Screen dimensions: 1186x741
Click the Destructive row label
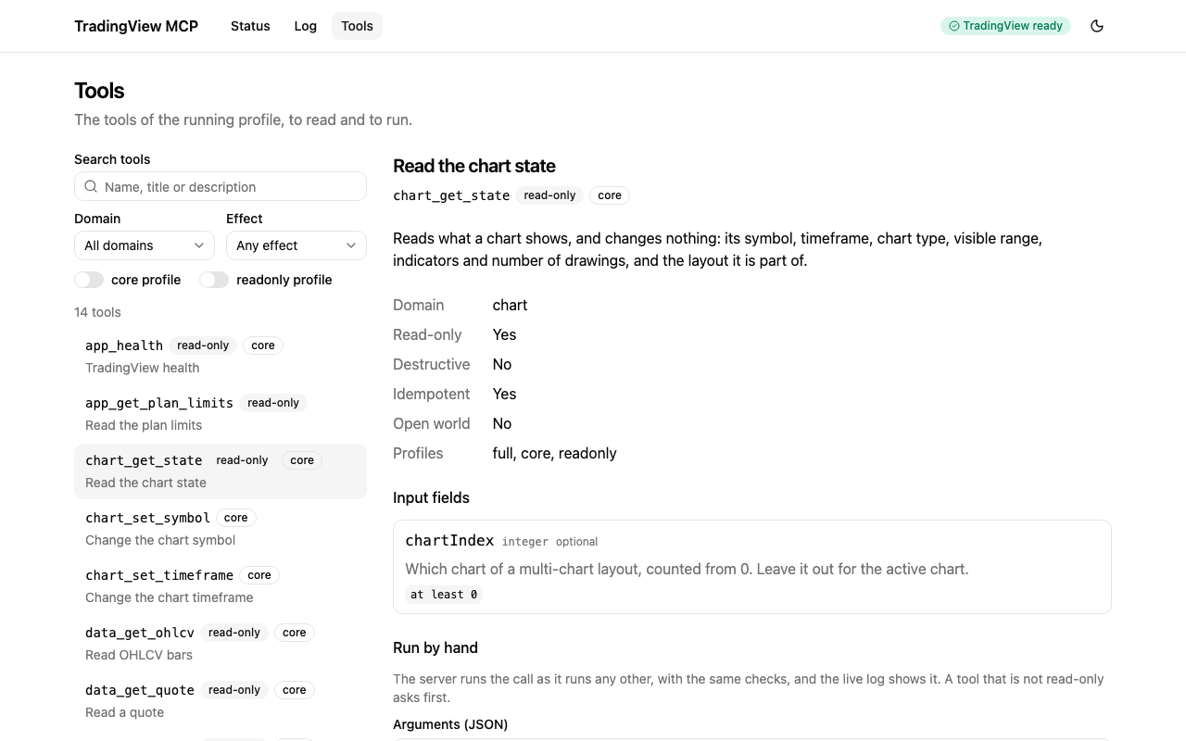pyautogui.click(x=431, y=364)
